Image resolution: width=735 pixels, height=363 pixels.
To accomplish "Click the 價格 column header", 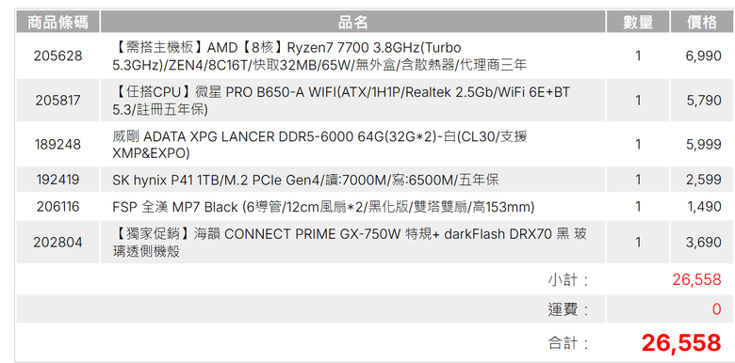I will pos(702,22).
